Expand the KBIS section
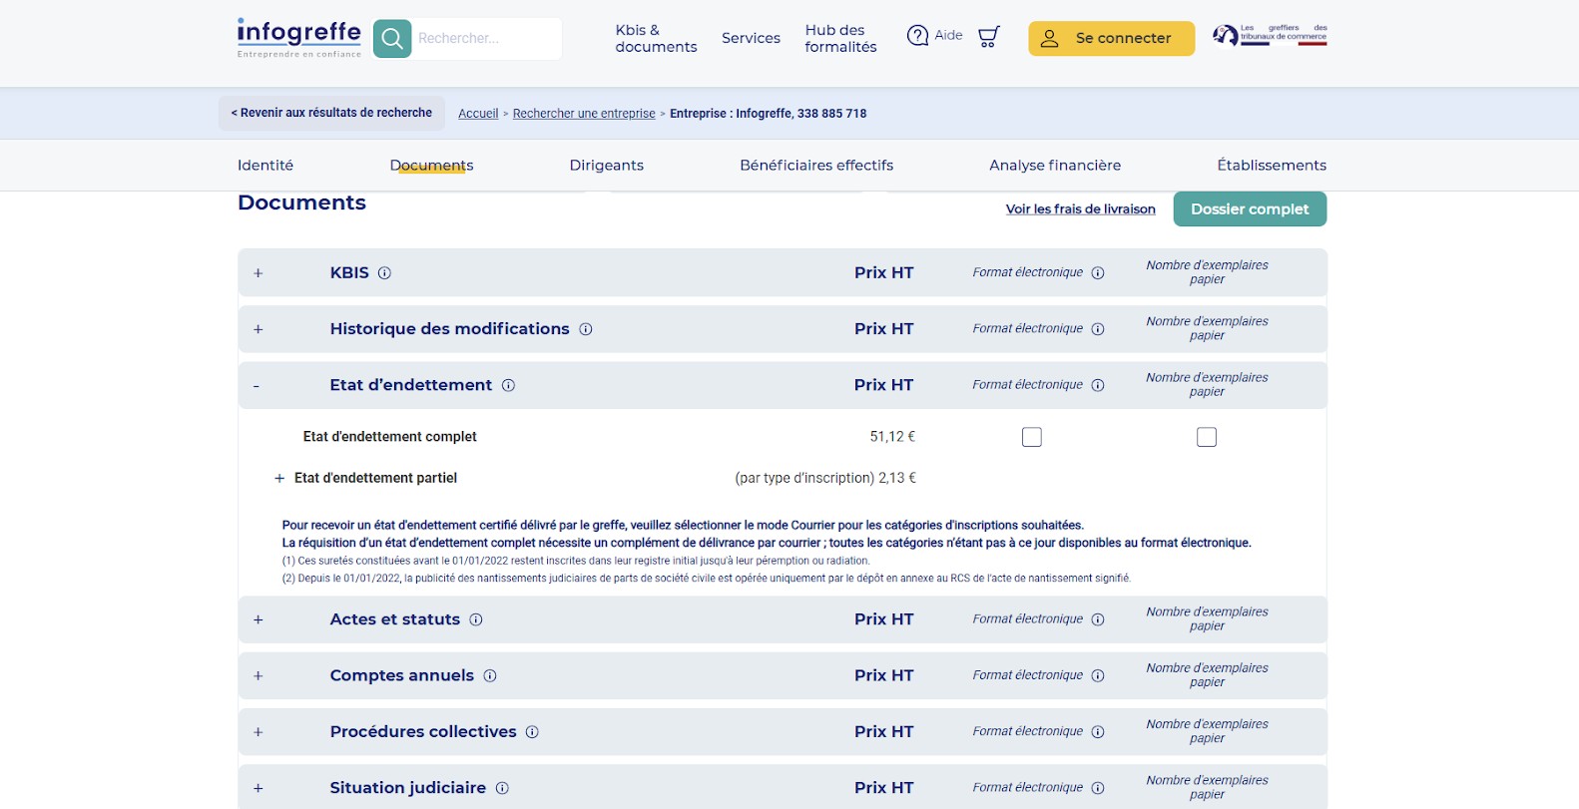 [x=259, y=273]
